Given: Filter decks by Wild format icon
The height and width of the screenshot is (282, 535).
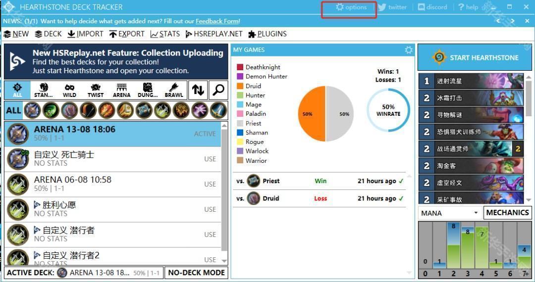Looking at the screenshot, I should tap(69, 90).
